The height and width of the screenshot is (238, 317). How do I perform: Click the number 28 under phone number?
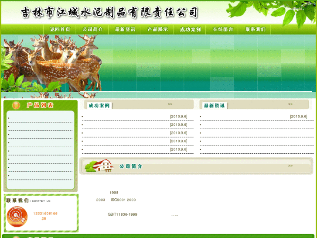pyautogui.click(x=44, y=218)
